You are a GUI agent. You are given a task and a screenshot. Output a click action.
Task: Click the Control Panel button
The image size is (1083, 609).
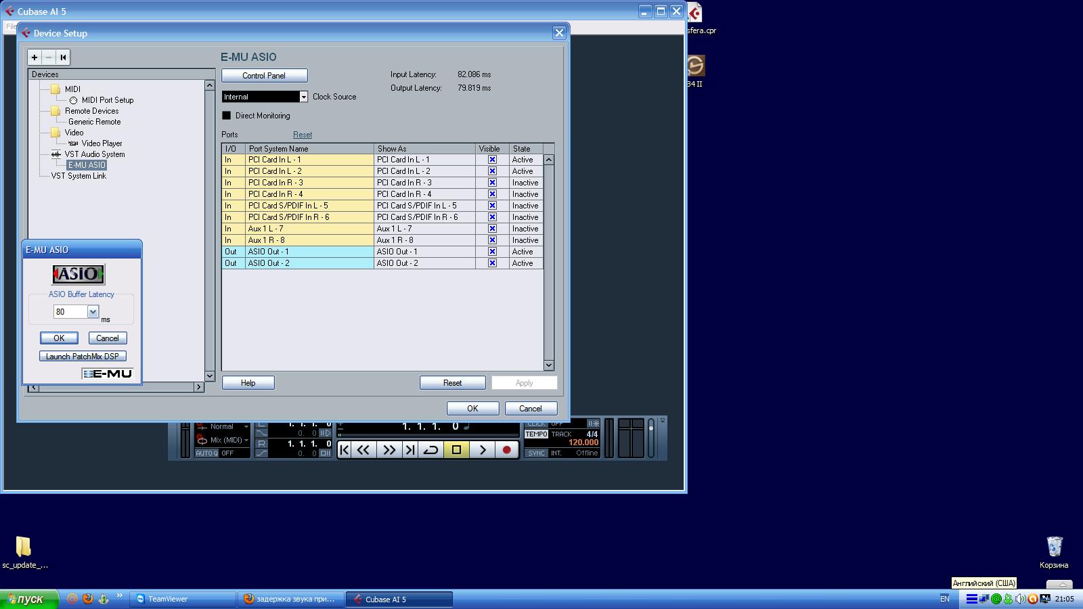coord(264,76)
